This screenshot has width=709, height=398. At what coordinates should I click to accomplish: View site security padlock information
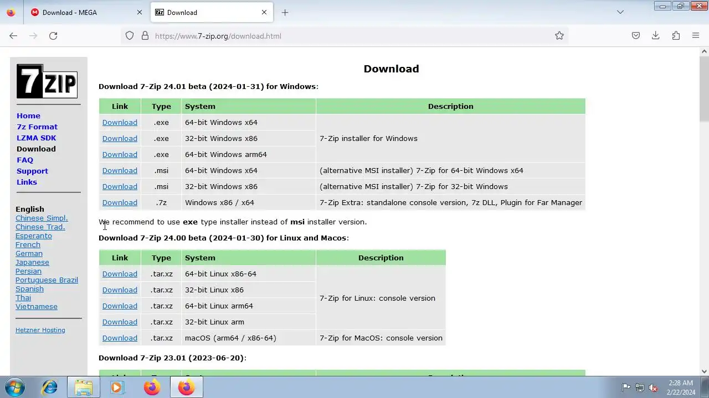[x=145, y=36]
